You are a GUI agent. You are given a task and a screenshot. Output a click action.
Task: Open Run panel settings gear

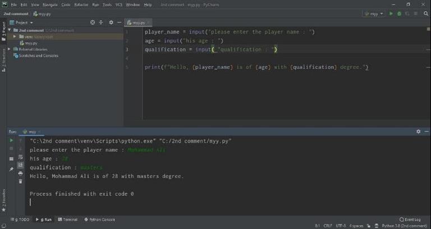click(x=418, y=132)
